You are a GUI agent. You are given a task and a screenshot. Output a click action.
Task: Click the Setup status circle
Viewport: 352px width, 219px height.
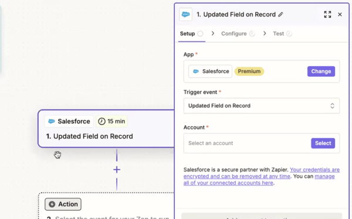200,33
